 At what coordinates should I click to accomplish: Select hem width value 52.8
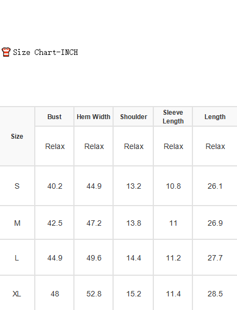[x=94, y=294]
